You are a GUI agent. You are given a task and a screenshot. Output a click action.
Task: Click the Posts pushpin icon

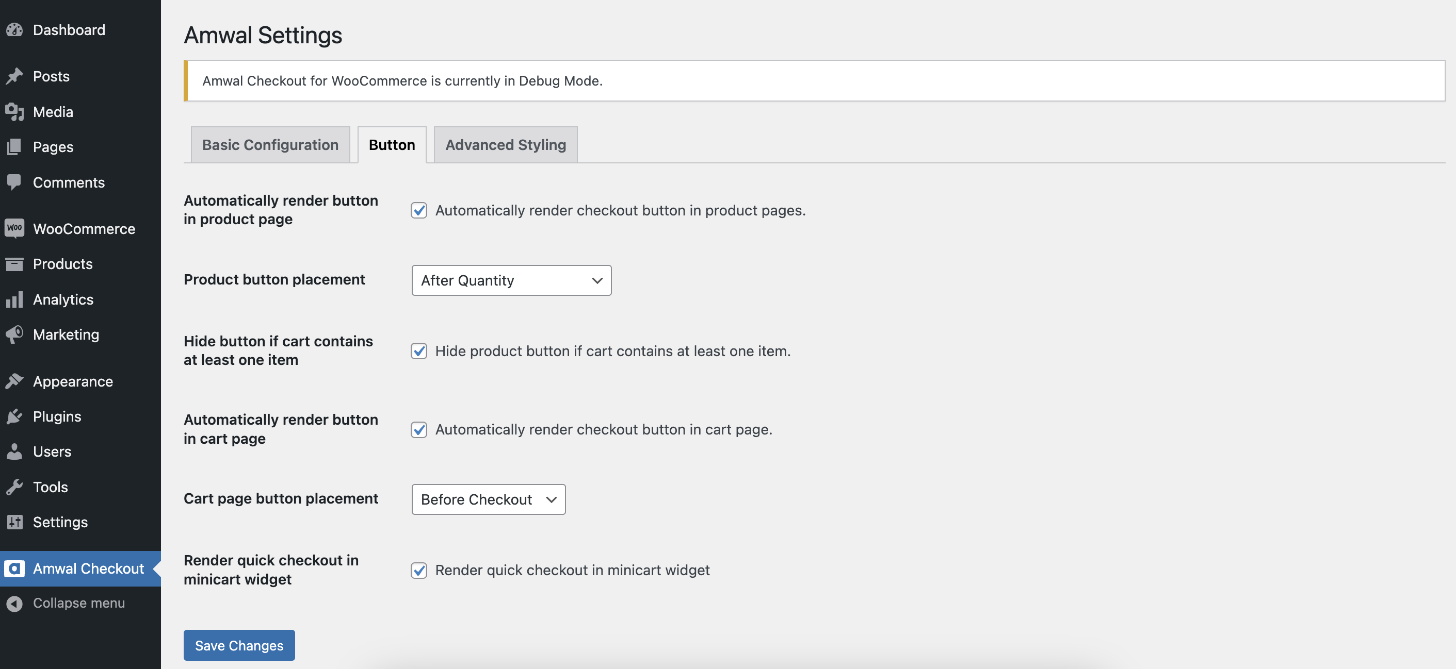[14, 76]
